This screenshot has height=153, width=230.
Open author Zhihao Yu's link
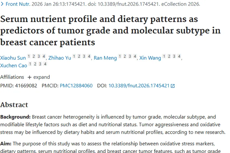pyautogui.click(x=59, y=58)
